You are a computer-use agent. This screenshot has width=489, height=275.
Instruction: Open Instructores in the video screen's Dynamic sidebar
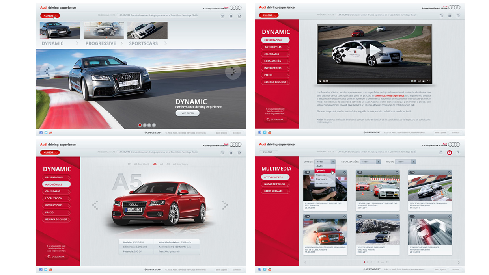click(x=275, y=68)
